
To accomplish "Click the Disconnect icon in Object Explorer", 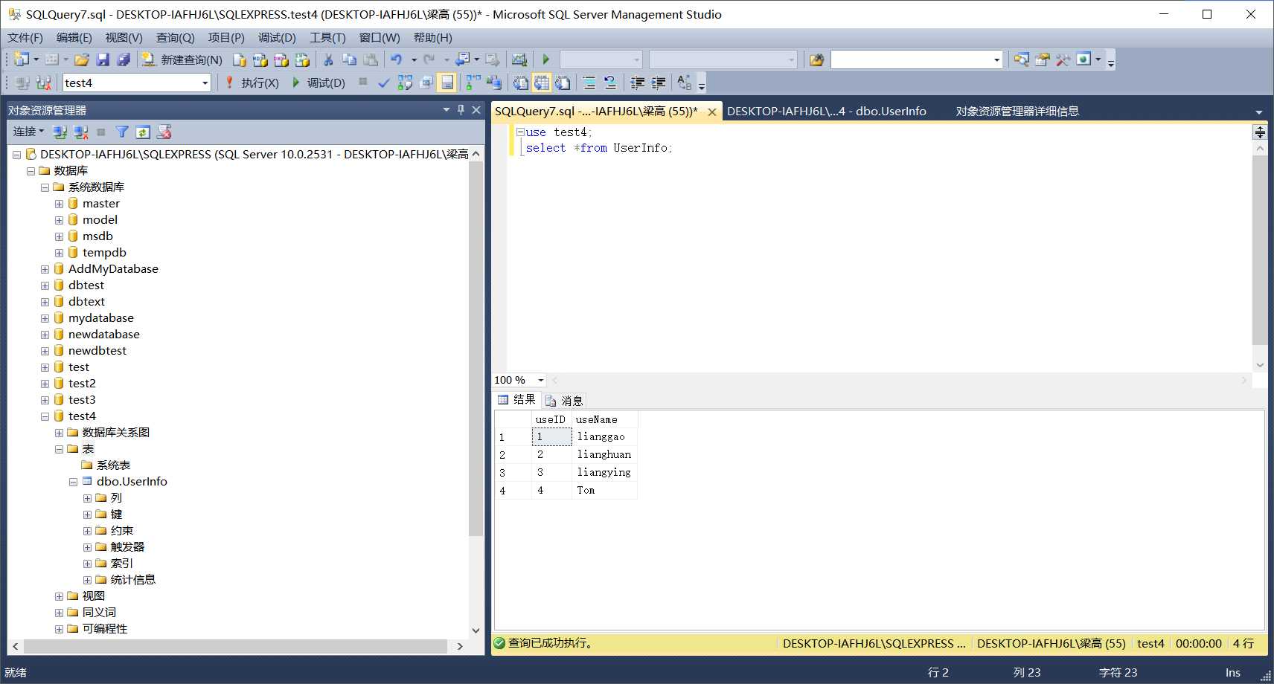I will [x=80, y=132].
